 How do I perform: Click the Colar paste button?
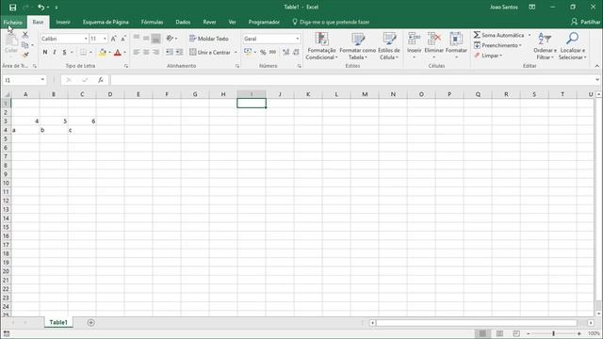pyautogui.click(x=11, y=44)
